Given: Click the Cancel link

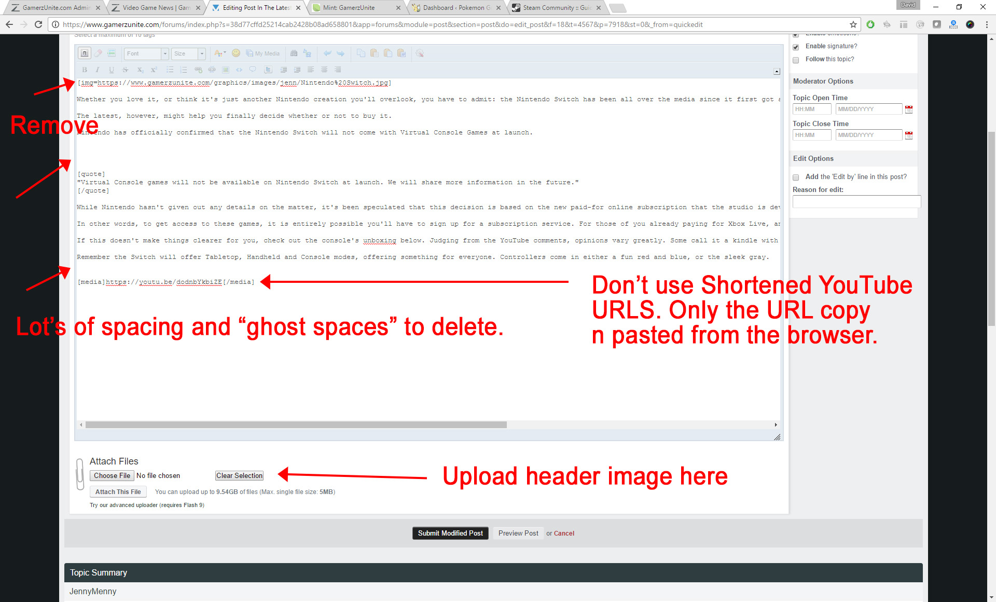Looking at the screenshot, I should [564, 533].
